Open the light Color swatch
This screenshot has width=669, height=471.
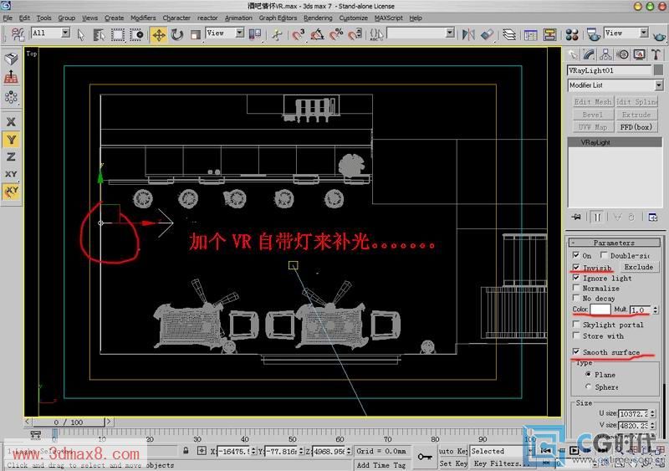(x=600, y=310)
